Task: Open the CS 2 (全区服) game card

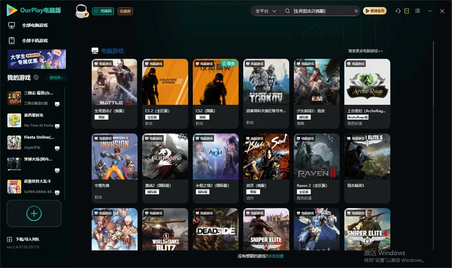Action: tap(165, 94)
